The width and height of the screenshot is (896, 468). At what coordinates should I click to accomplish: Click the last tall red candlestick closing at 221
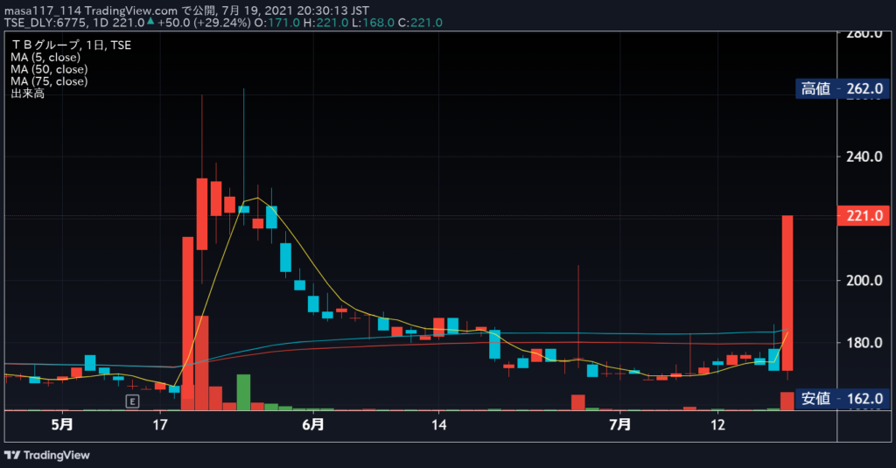click(x=787, y=293)
